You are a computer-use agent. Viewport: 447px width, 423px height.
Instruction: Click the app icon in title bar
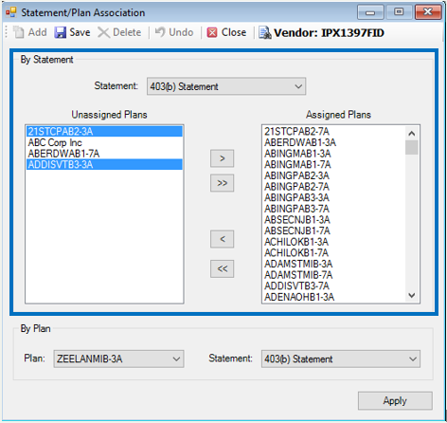coord(11,12)
